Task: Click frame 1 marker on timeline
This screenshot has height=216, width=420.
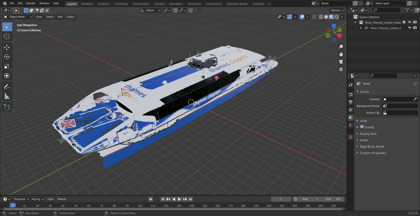Action: pos(13,206)
